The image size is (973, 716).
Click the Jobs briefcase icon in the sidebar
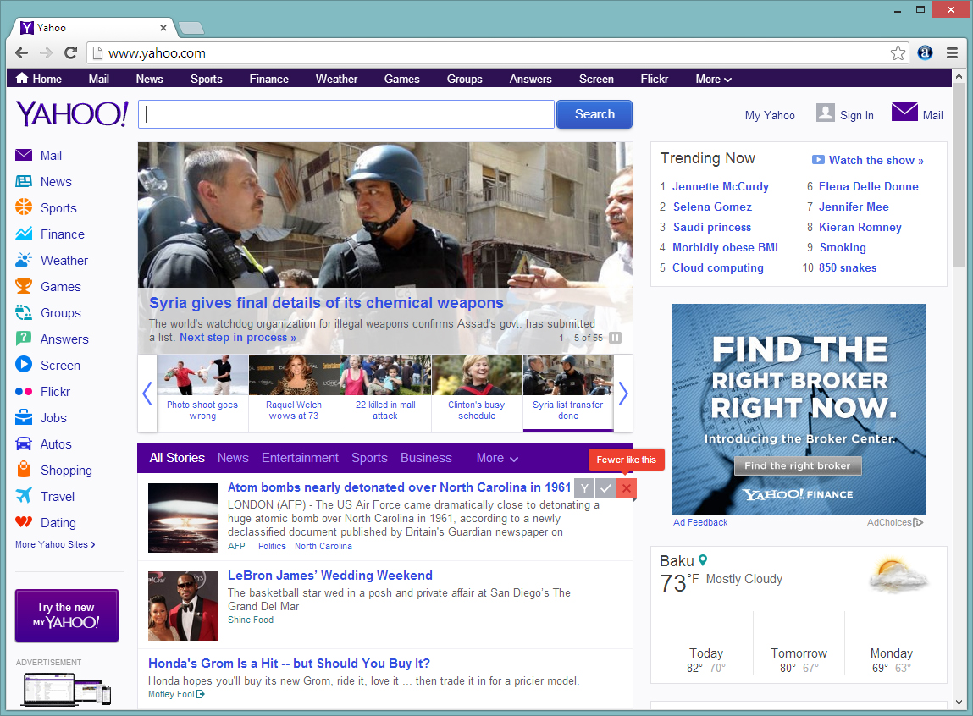click(x=24, y=417)
